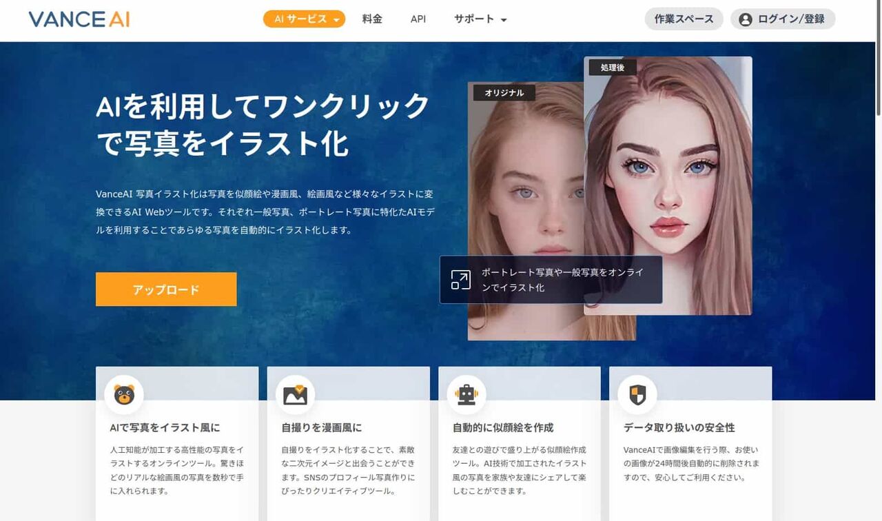Click the robot icon above 自動的に似顔絵を作成

tap(465, 394)
